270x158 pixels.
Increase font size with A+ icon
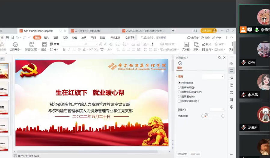coord(100,44)
